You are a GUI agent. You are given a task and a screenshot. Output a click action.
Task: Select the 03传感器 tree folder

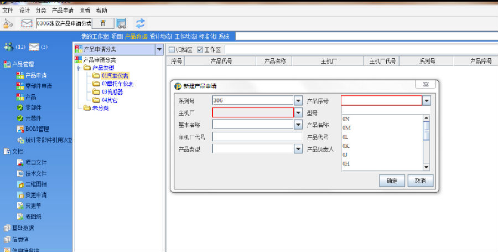pyautogui.click(x=108, y=92)
